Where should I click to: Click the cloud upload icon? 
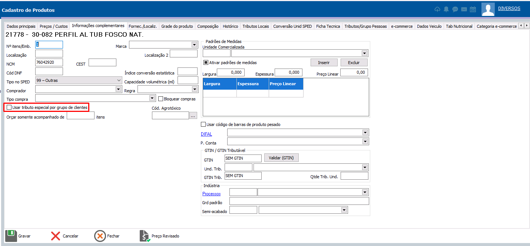pyautogui.click(x=437, y=10)
